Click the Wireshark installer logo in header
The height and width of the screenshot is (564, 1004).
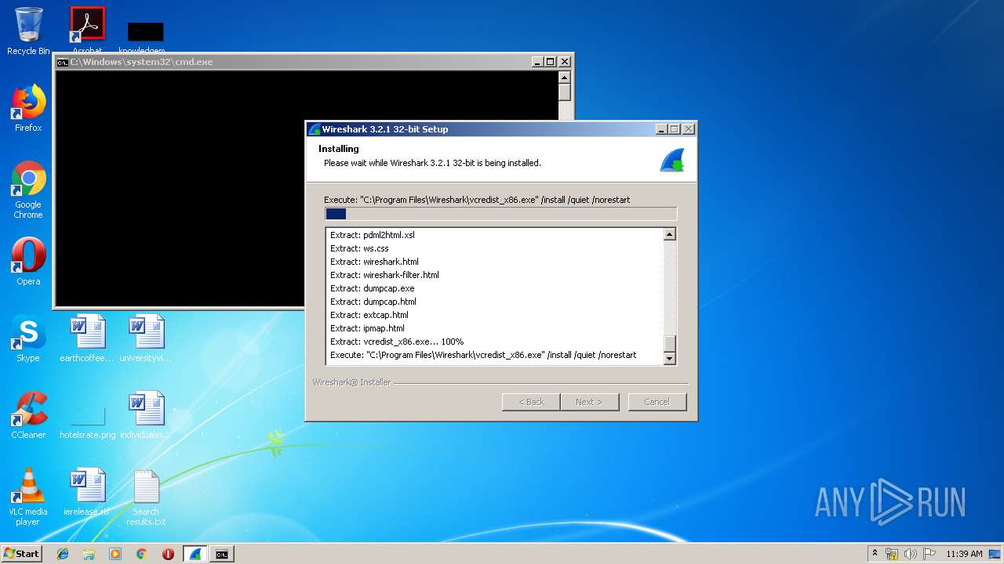672,160
